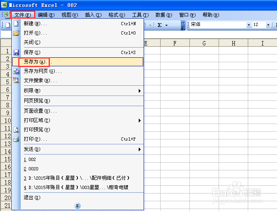Open 页面设置(U) entry

[x=78, y=111]
